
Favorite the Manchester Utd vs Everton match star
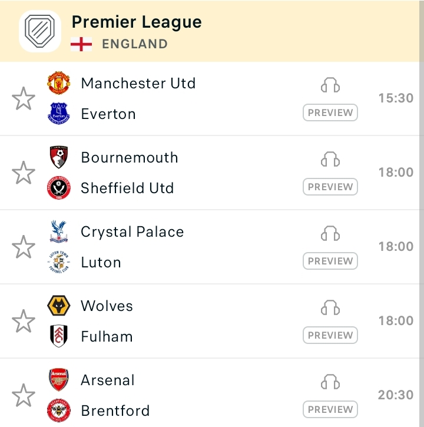(x=24, y=98)
